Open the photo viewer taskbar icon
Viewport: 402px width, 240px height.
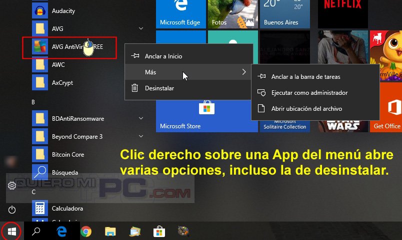pos(135,232)
